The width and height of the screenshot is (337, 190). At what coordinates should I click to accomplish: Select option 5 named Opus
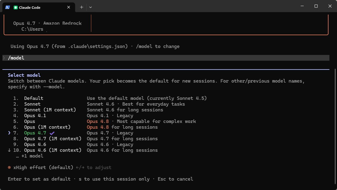[29, 121]
